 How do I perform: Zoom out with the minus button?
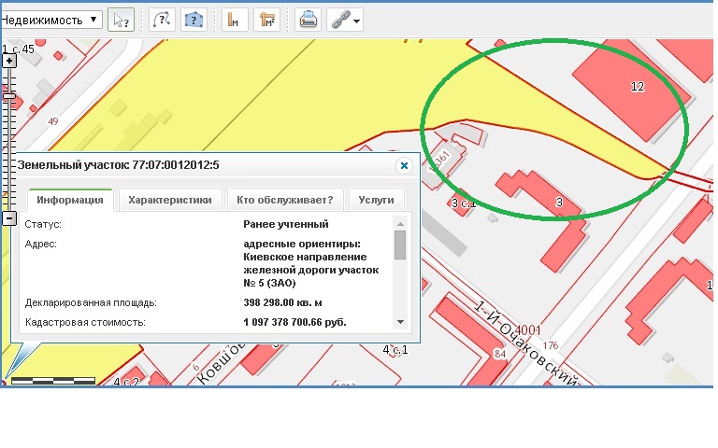[x=9, y=218]
